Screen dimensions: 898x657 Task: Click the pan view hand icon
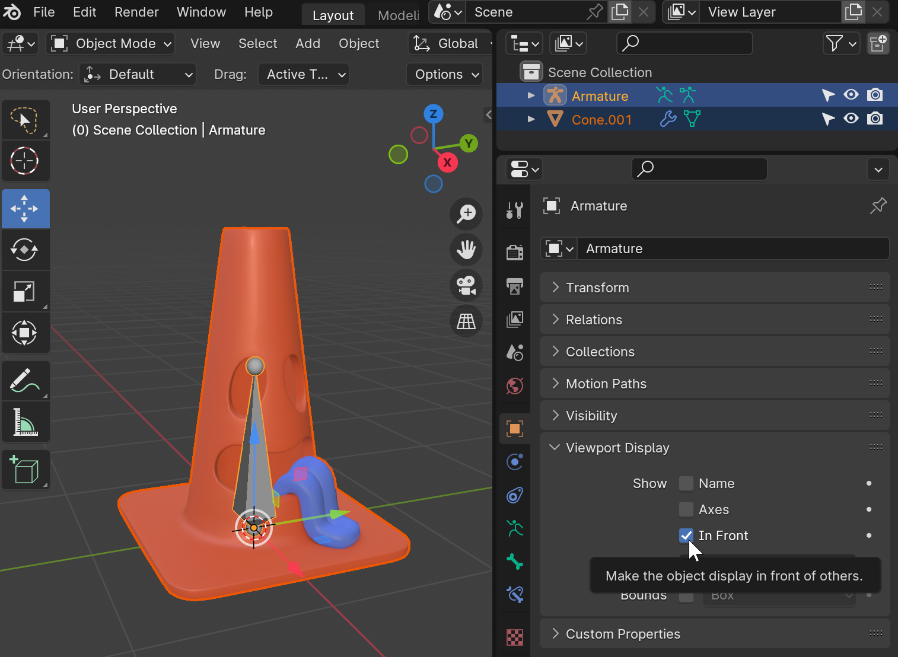pyautogui.click(x=466, y=250)
